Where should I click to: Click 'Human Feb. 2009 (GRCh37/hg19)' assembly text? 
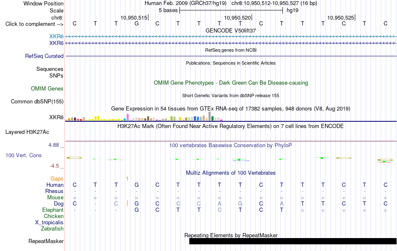(186, 3)
